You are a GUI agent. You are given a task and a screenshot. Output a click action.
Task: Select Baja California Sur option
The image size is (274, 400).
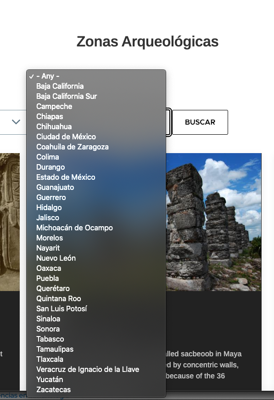click(96, 96)
